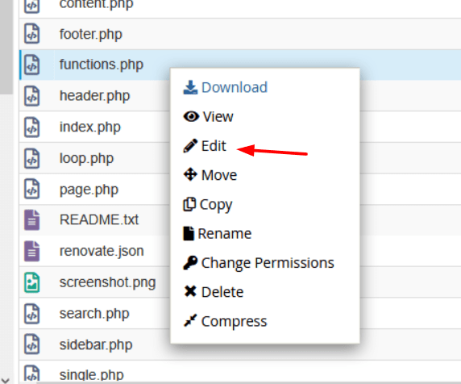The height and width of the screenshot is (384, 461).
Task: Click the X icon beside Delete
Action: click(190, 291)
